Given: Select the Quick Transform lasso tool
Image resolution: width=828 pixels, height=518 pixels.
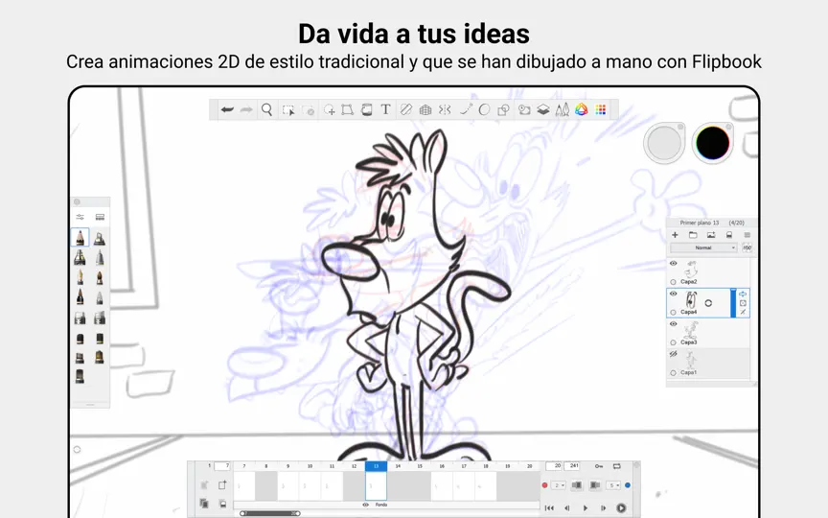Looking at the screenshot, I should click(x=329, y=110).
